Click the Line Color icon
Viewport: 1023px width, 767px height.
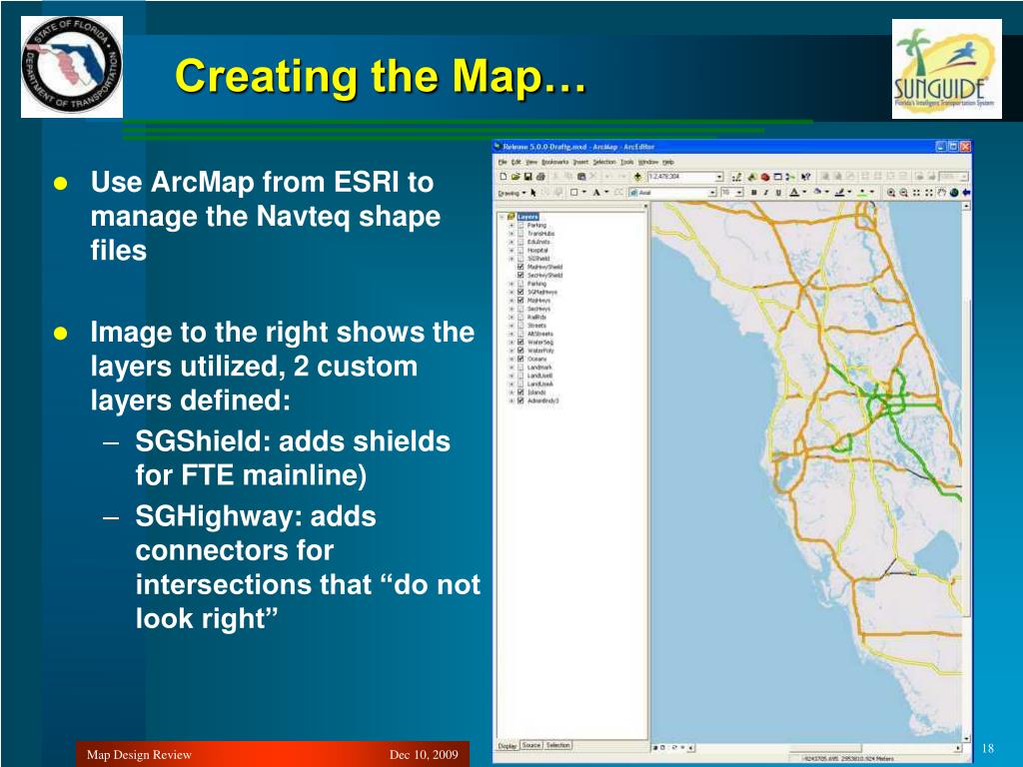tap(839, 193)
